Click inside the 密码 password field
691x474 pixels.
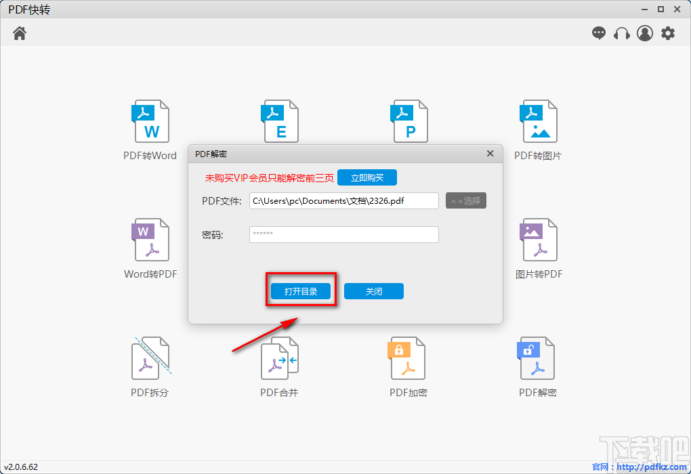343,234
